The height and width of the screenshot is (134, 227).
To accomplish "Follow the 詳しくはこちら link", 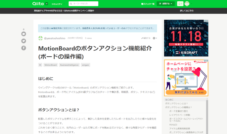I will 187,11.
